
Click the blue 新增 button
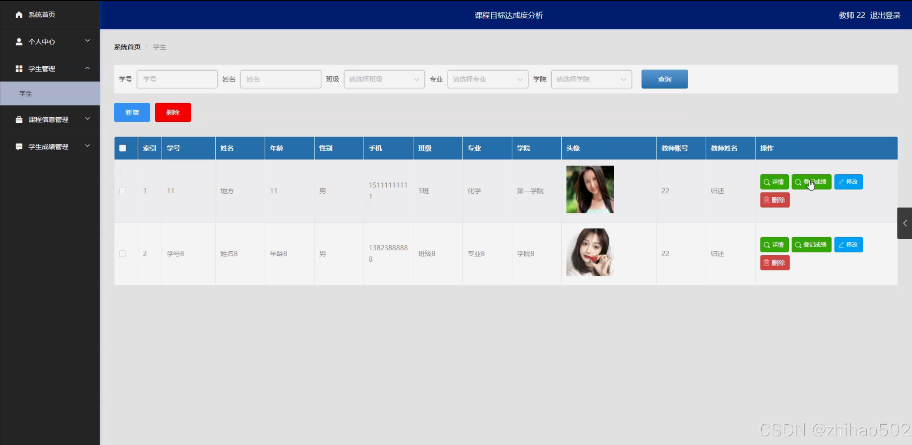click(132, 112)
